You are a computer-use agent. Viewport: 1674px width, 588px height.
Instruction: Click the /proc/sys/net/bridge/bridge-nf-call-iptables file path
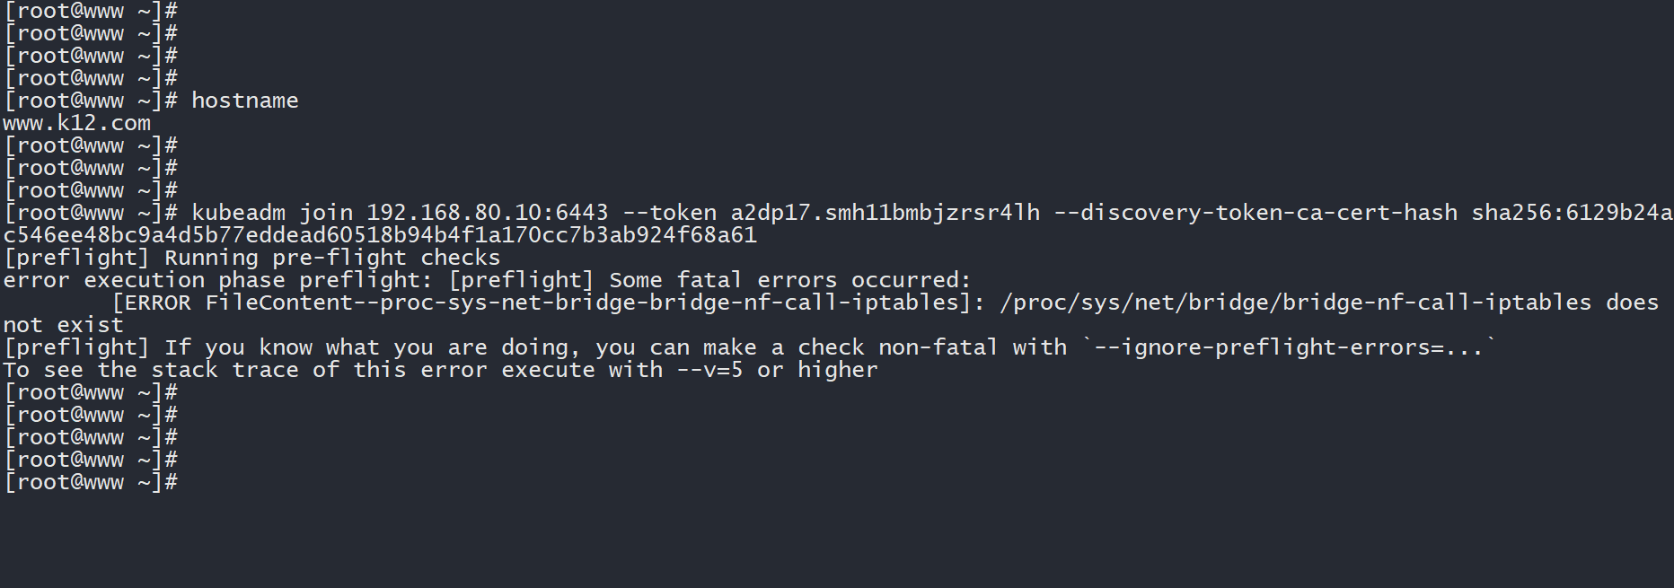pyautogui.click(x=1295, y=303)
